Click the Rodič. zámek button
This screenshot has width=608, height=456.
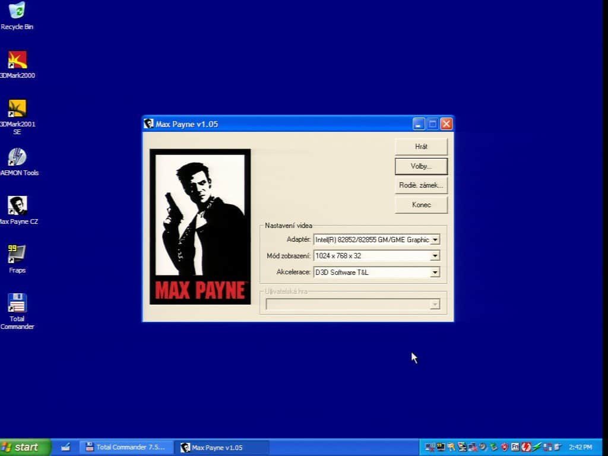[421, 185]
